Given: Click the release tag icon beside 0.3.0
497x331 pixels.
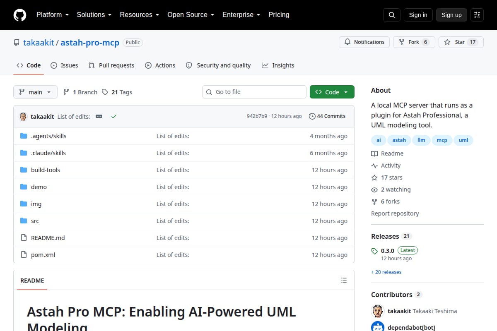Looking at the screenshot, I should pos(374,251).
